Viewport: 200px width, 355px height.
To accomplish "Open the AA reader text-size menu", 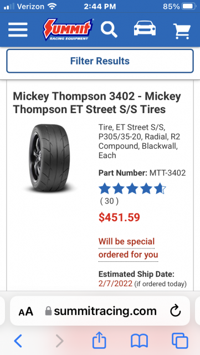I will click(x=26, y=312).
